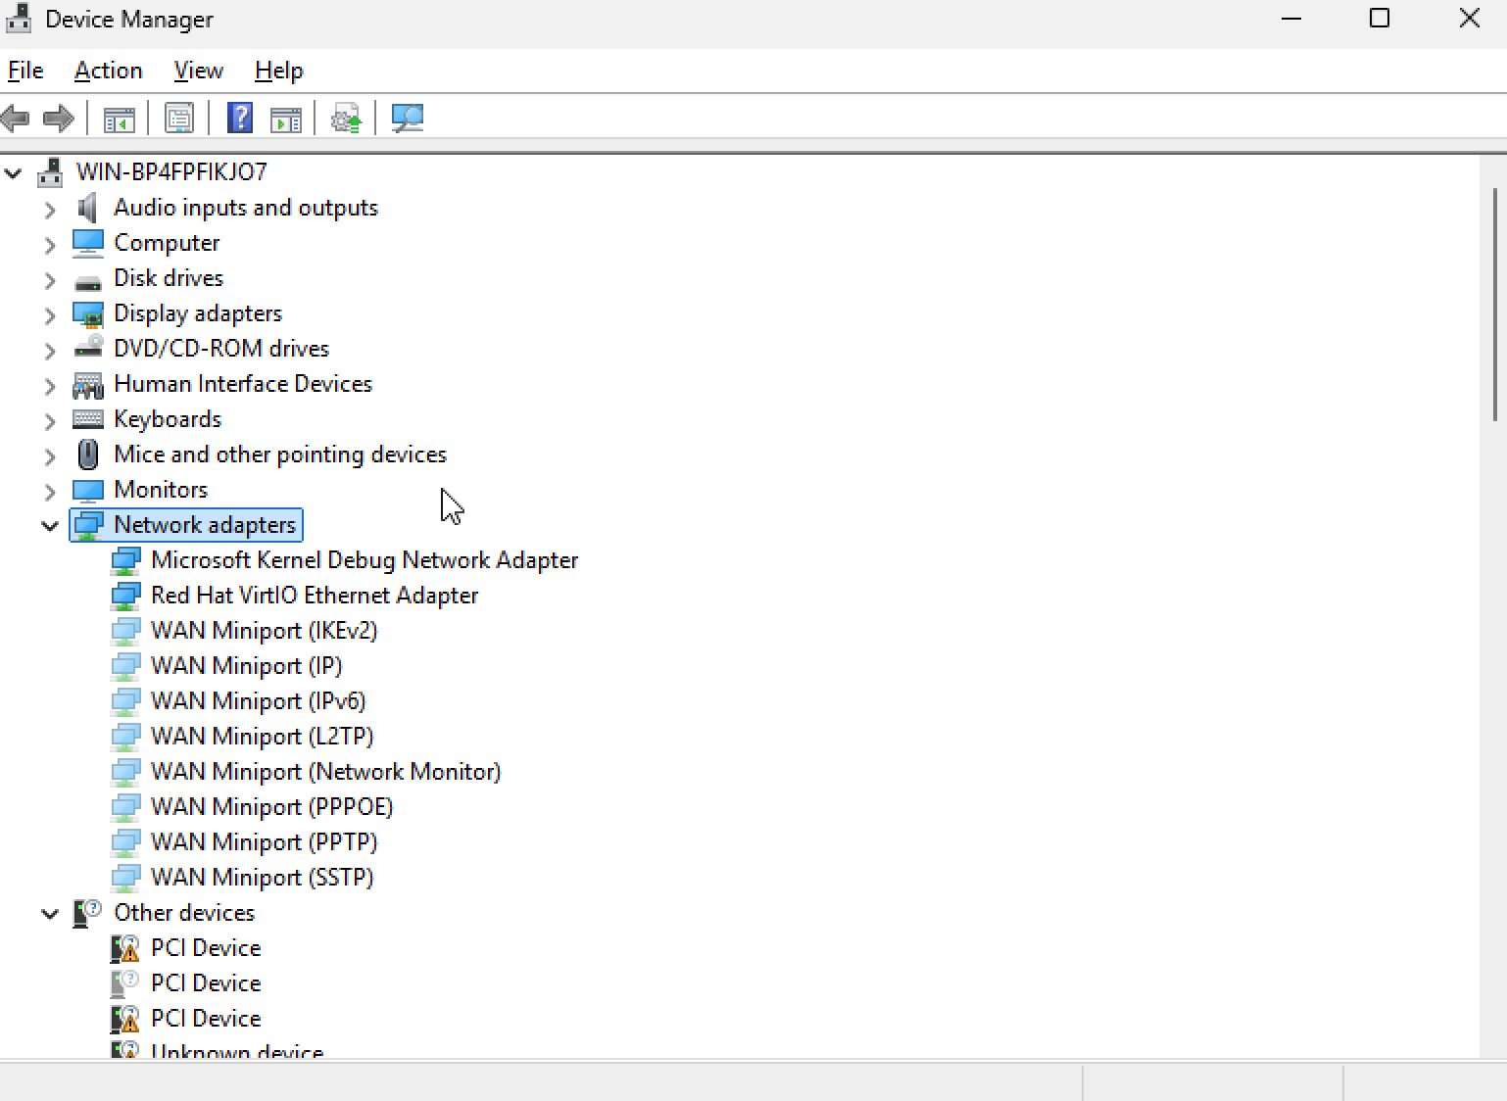This screenshot has width=1507, height=1101.
Task: Expand Audio inputs and outputs
Action: (50, 209)
